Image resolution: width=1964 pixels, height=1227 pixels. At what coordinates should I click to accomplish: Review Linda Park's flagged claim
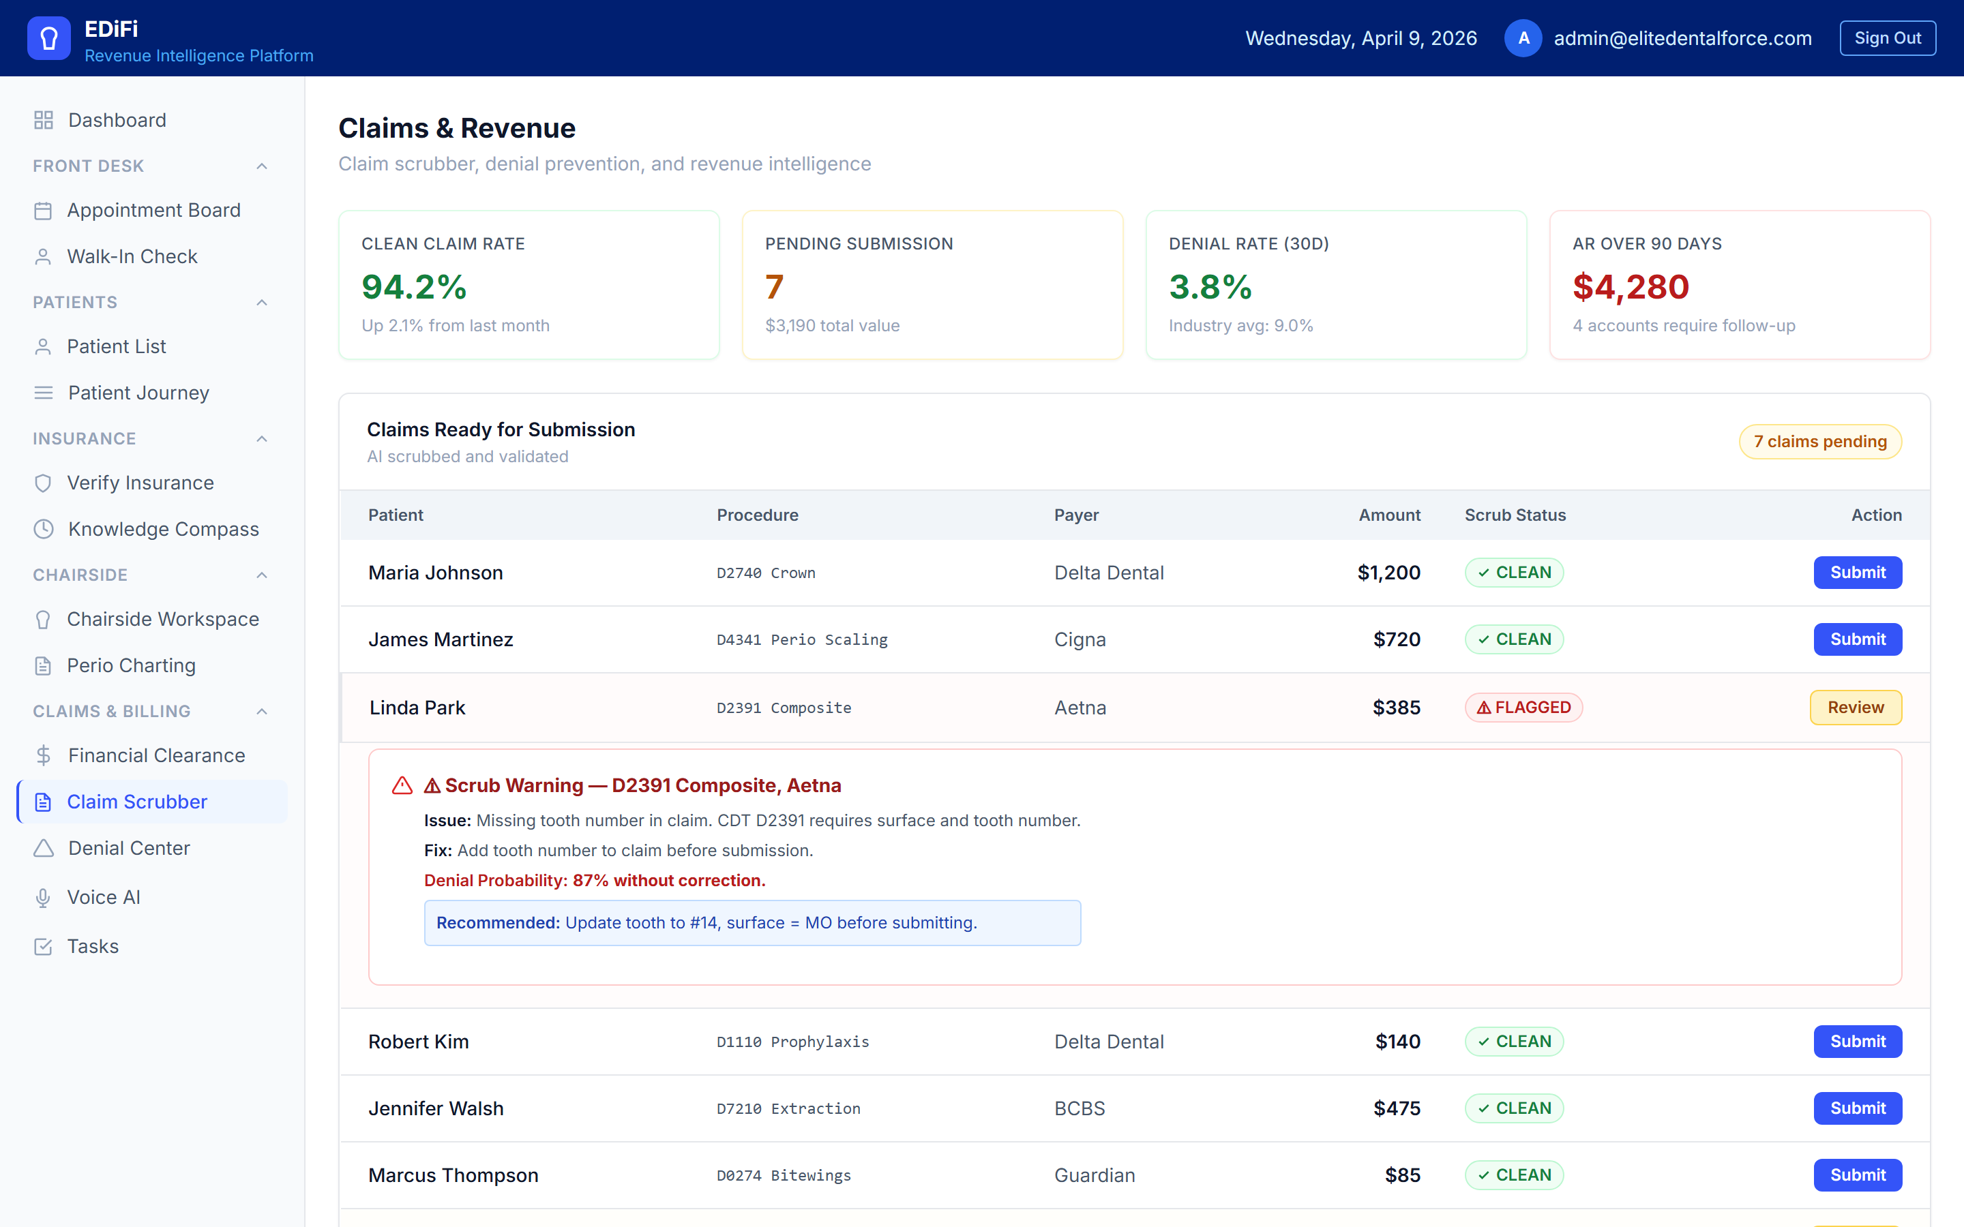tap(1856, 707)
